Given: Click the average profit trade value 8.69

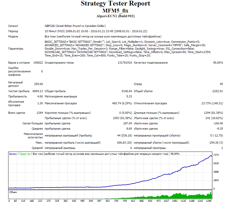Looking at the screenshot, I should tap(129, 129).
